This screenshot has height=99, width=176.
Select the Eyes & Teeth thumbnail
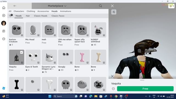[33, 57]
